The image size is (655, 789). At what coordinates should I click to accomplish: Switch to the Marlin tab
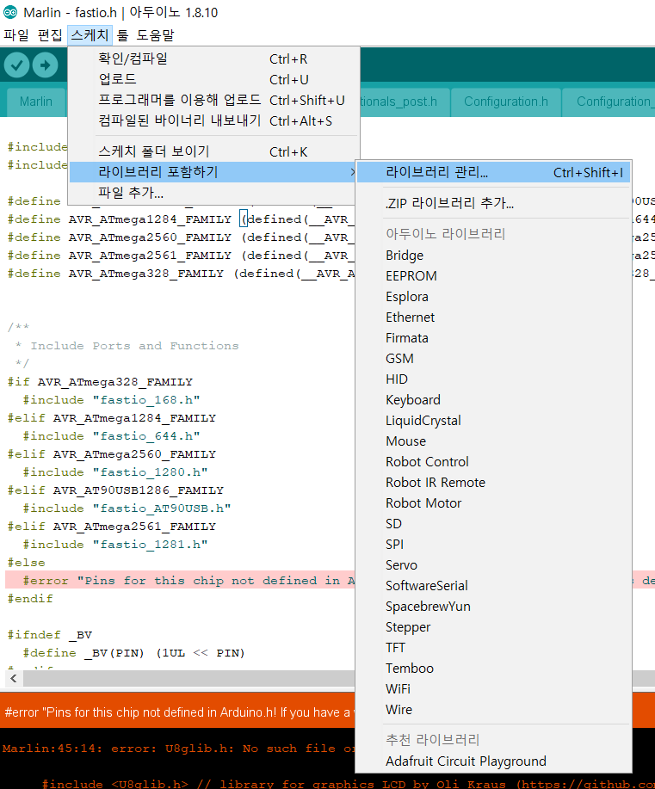(36, 102)
